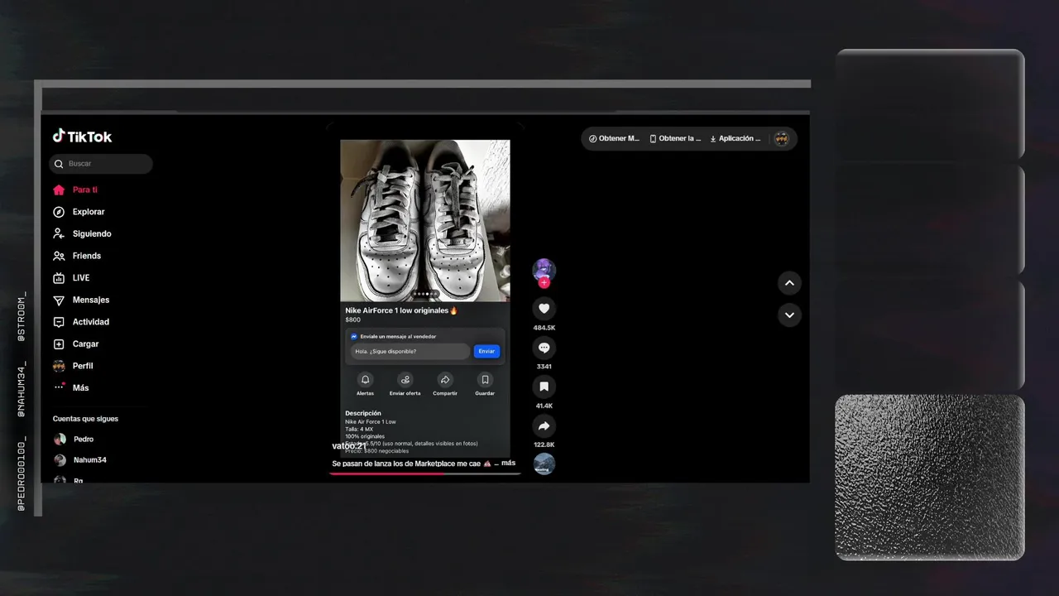Click Nahum34's avatar thumbnail
This screenshot has width=1059, height=596.
60,460
